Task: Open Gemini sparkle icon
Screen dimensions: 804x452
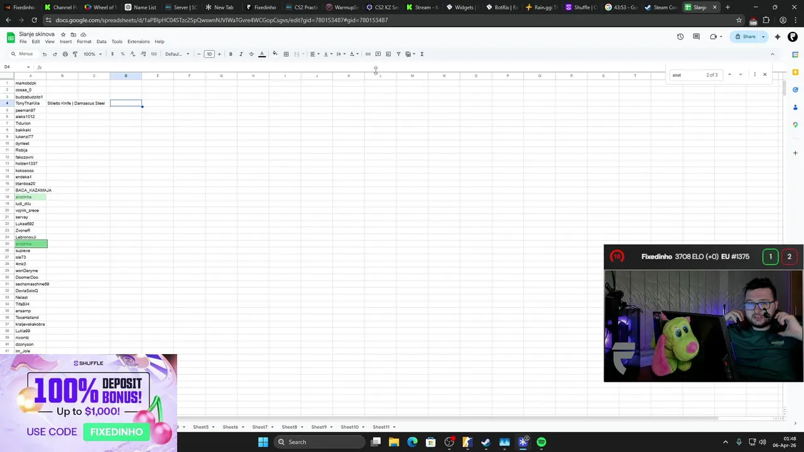Action: tap(778, 36)
